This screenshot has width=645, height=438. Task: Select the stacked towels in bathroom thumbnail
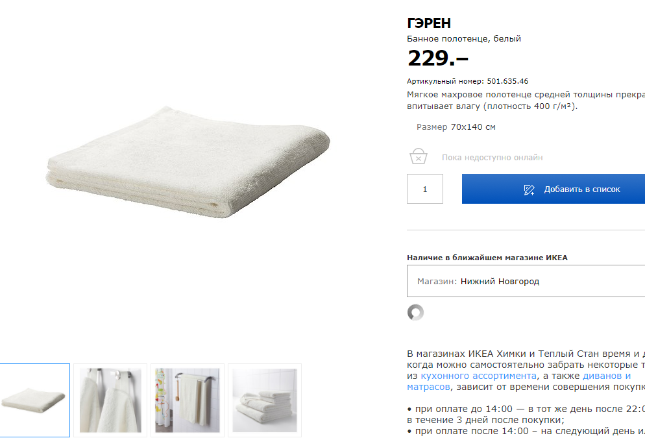[x=265, y=400]
